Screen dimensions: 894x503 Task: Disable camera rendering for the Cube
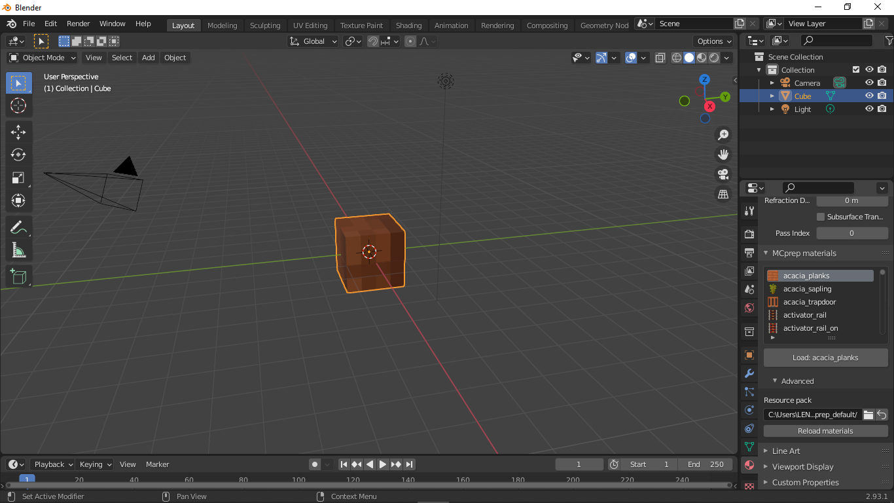click(x=882, y=96)
